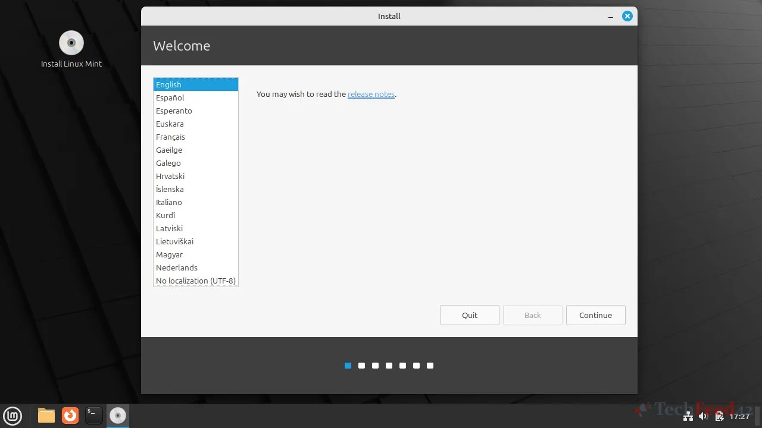Viewport: 762px width, 428px height.
Task: Open the clock showing 17:27
Action: tap(739, 417)
